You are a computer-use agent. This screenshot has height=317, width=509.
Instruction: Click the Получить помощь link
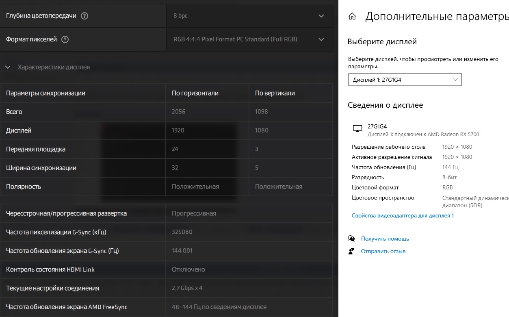[x=385, y=239]
